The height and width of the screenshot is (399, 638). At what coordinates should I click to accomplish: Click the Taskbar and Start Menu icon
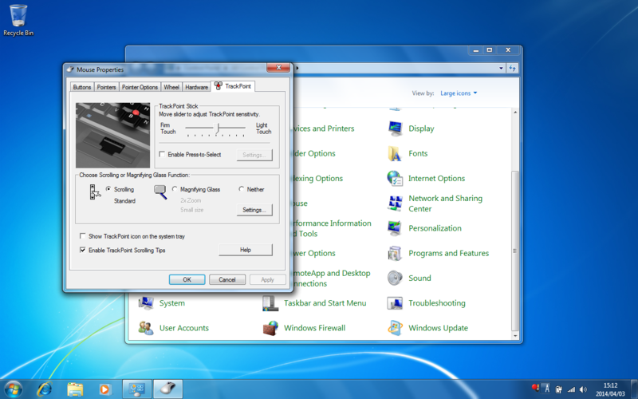(x=270, y=303)
